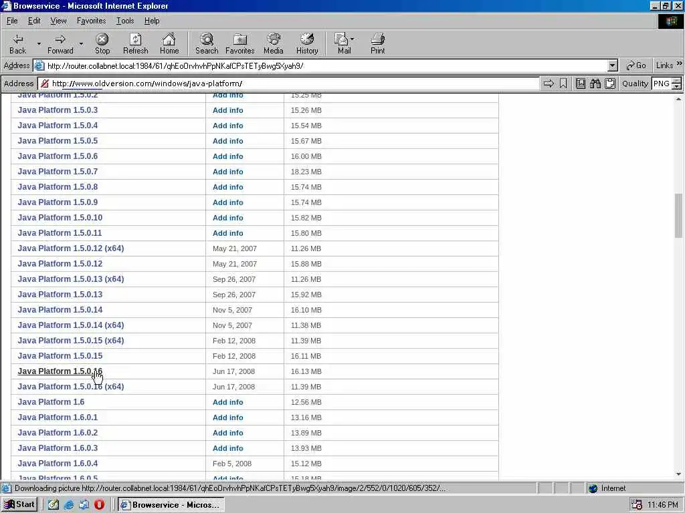Increase Quality selector with up arrow

pyautogui.click(x=677, y=81)
